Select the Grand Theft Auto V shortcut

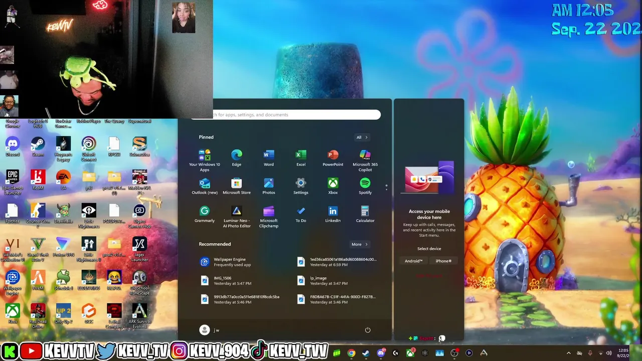click(x=38, y=249)
